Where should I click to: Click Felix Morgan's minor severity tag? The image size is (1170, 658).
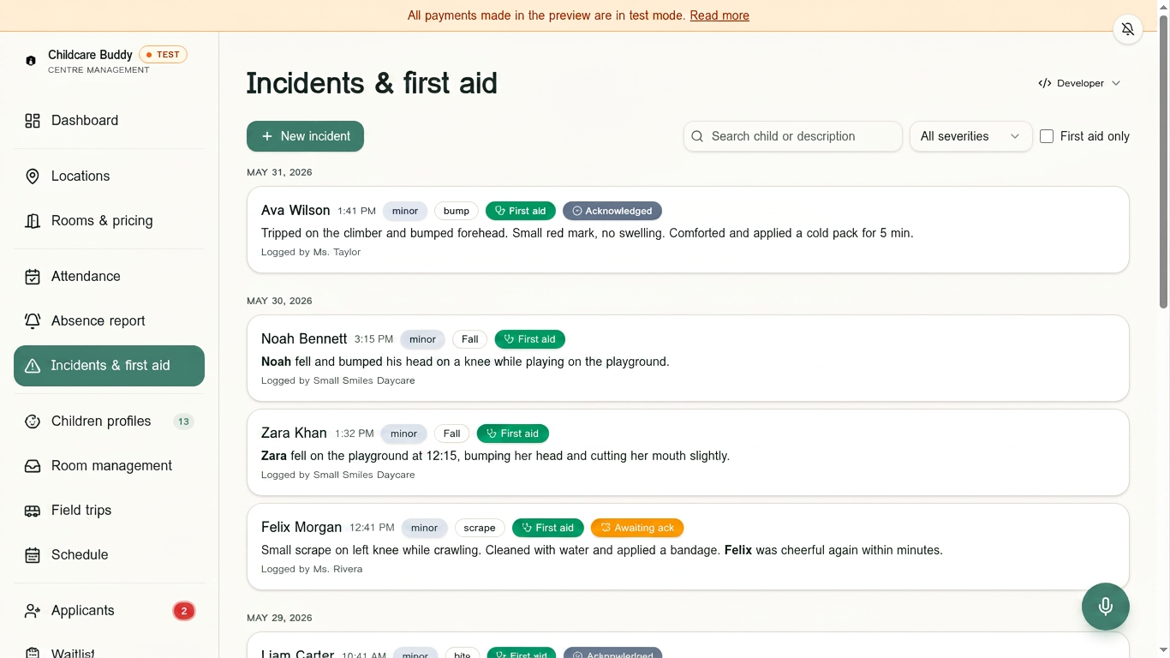pos(424,528)
